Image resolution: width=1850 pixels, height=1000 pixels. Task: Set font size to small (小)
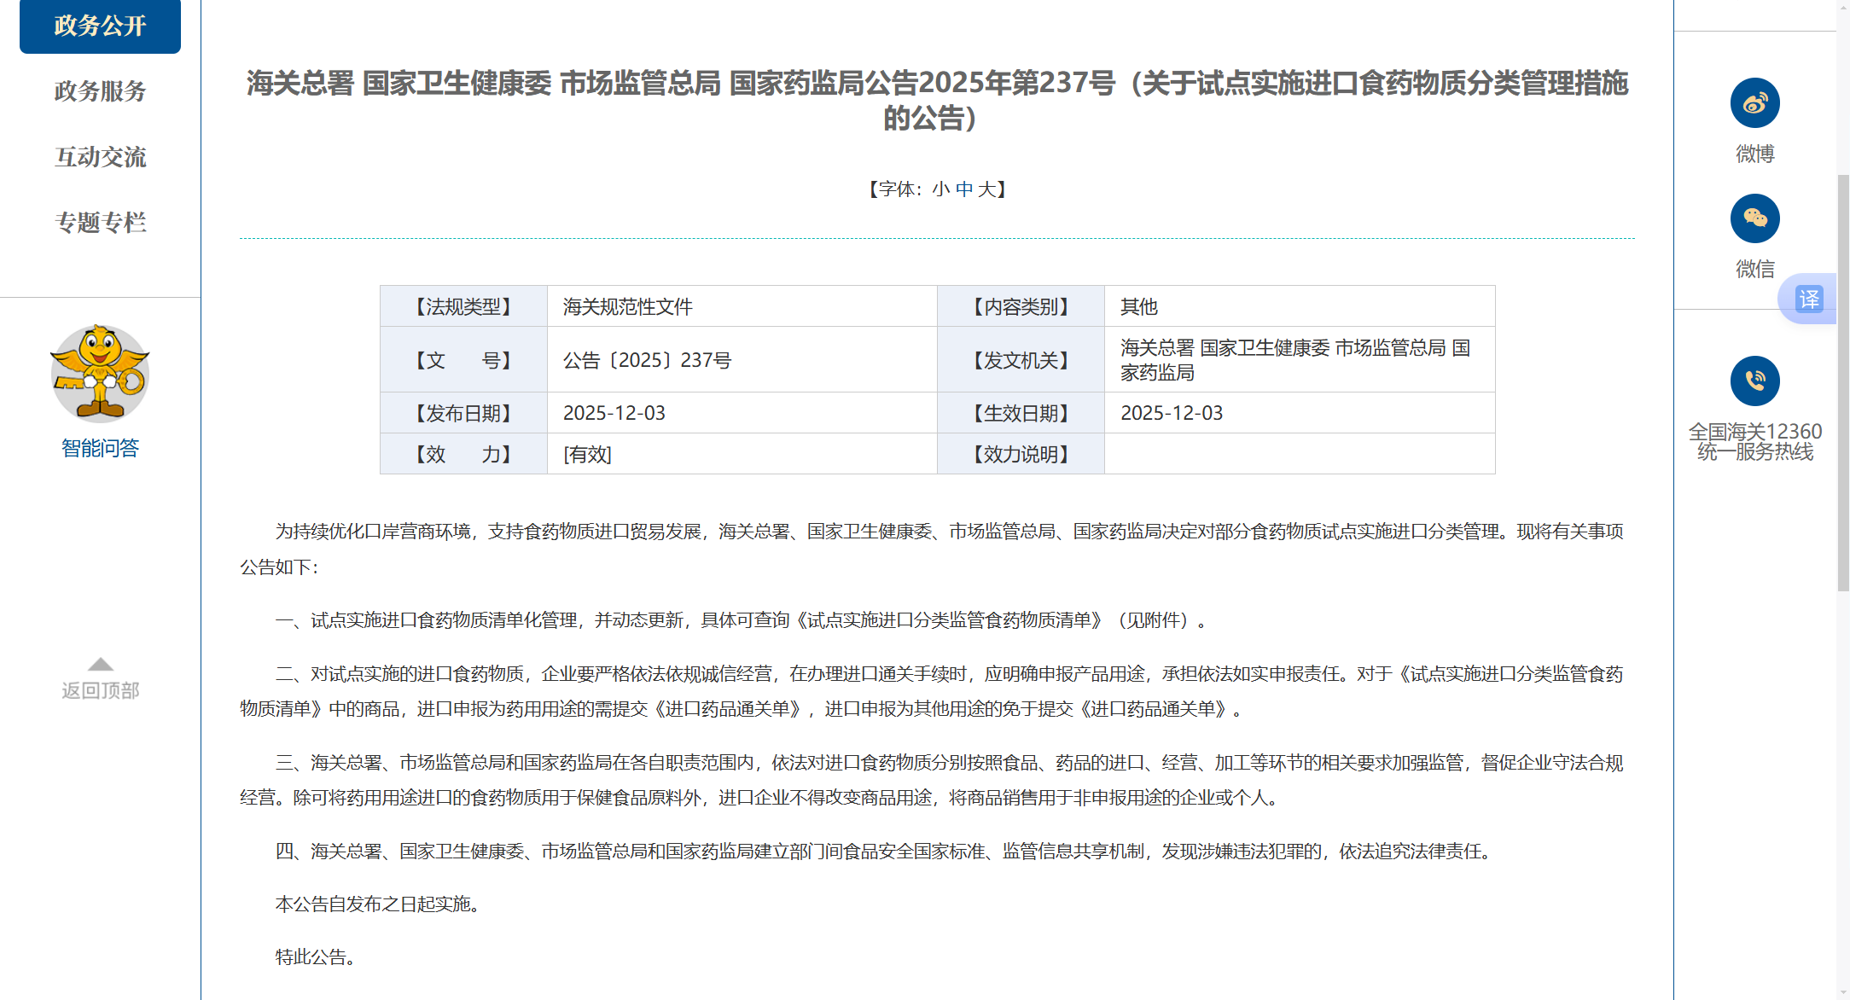(x=940, y=189)
